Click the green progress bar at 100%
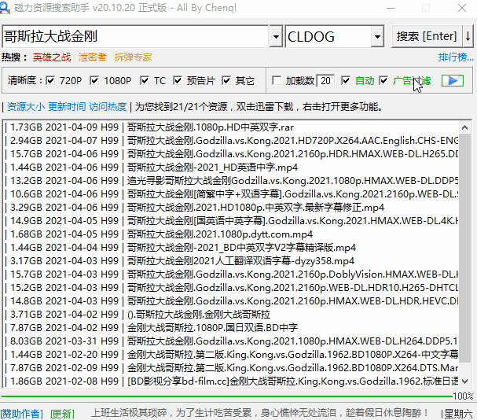 coord(226,396)
